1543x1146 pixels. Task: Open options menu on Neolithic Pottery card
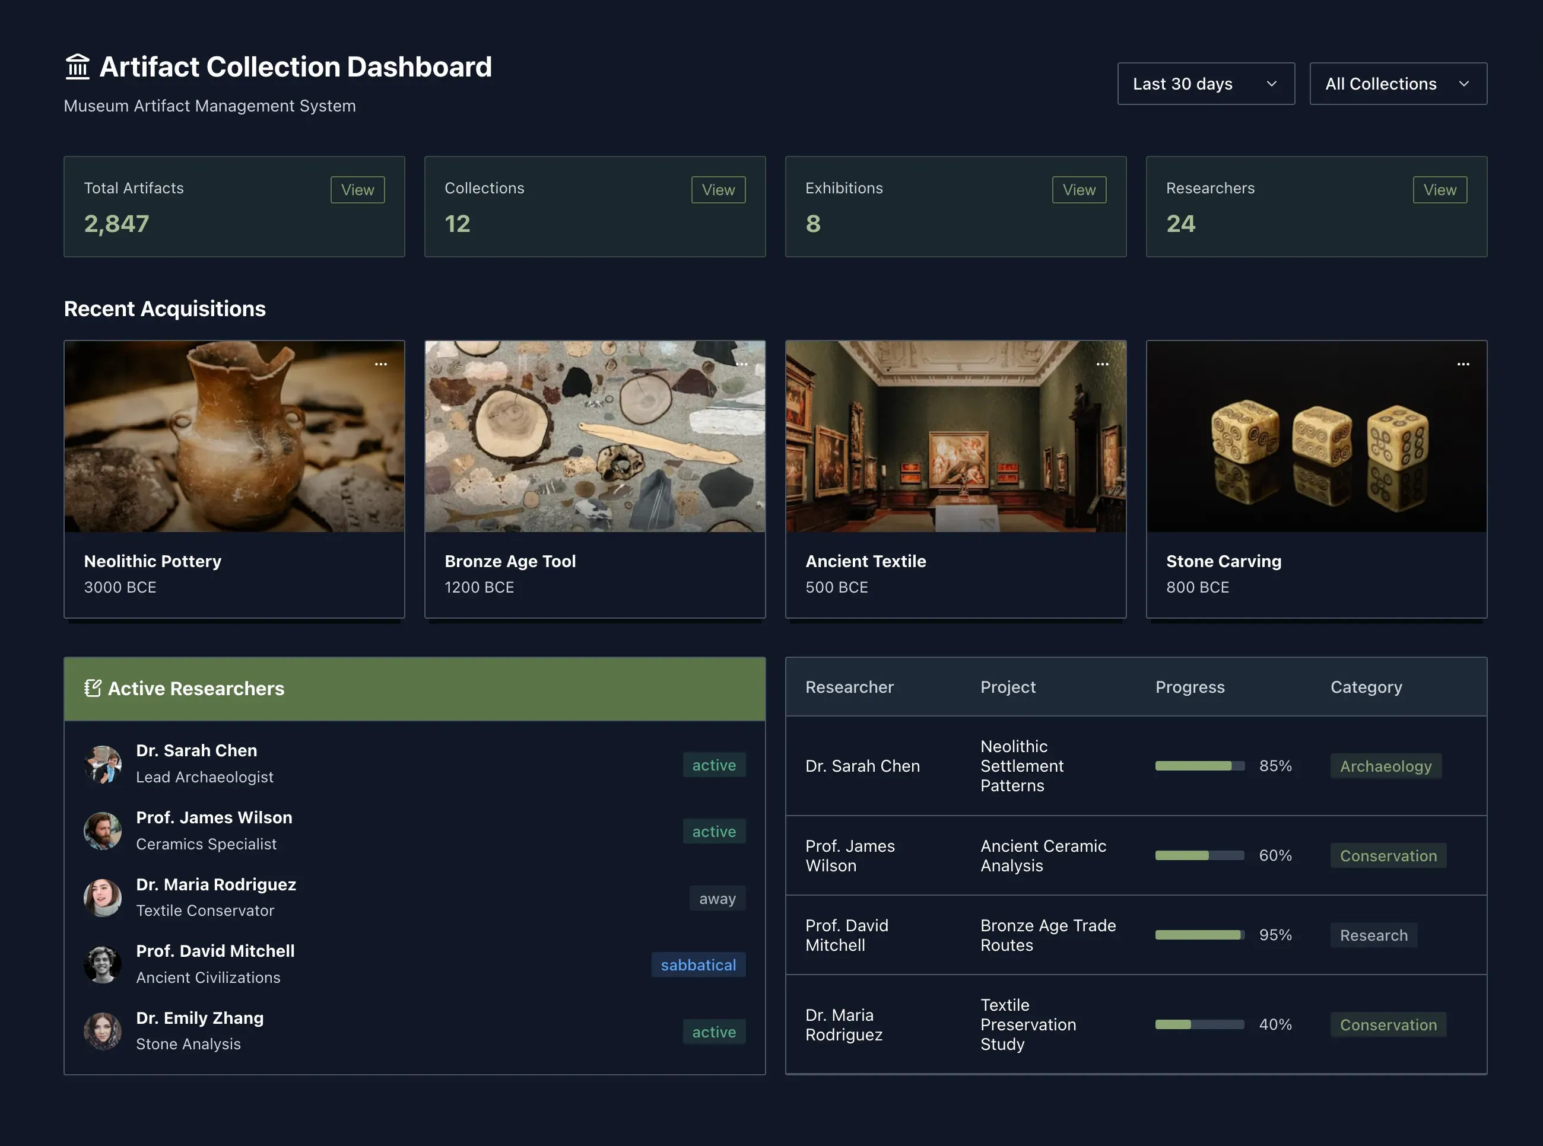[x=381, y=364]
